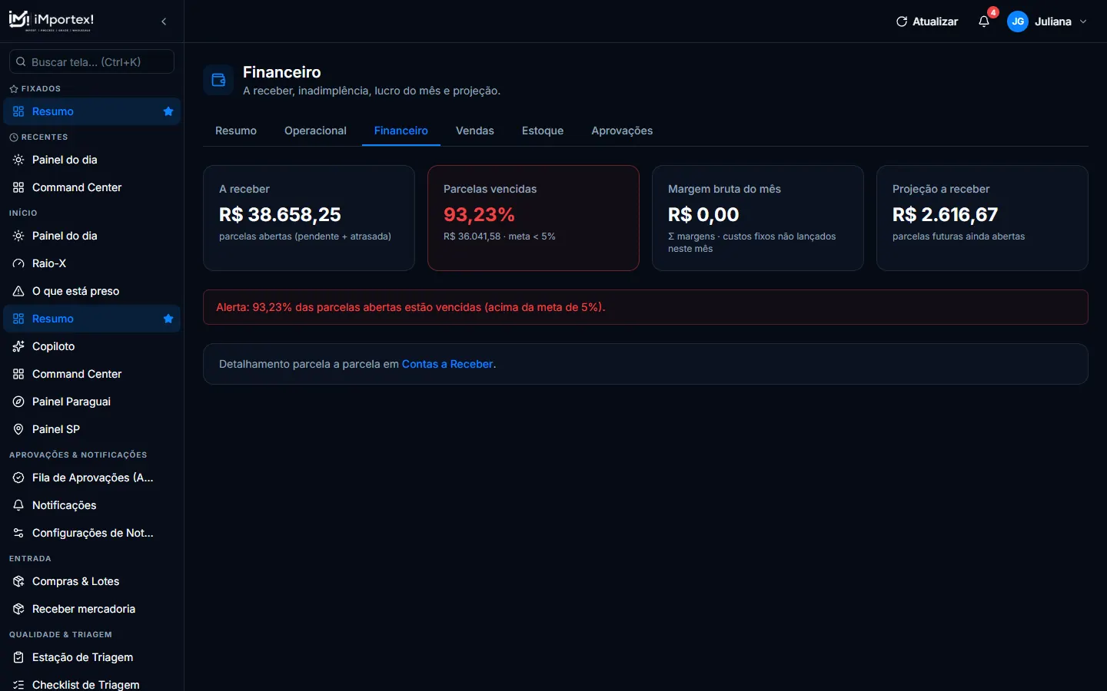Click Fila de Aprovações check-circle icon
Image resolution: width=1107 pixels, height=691 pixels.
coord(18,478)
